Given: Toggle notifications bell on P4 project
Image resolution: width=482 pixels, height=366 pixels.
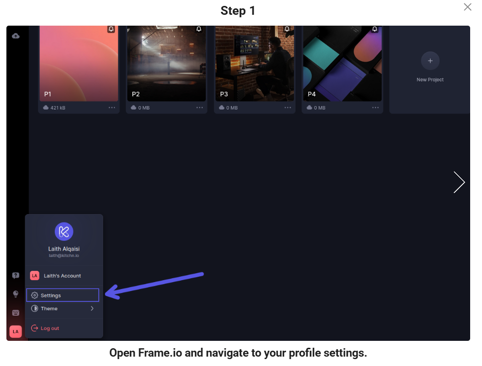Looking at the screenshot, I should click(x=374, y=30).
